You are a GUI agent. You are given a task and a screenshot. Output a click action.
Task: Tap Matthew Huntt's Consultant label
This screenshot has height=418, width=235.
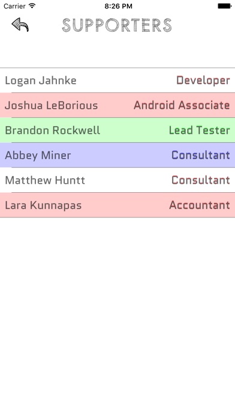pyautogui.click(x=201, y=180)
